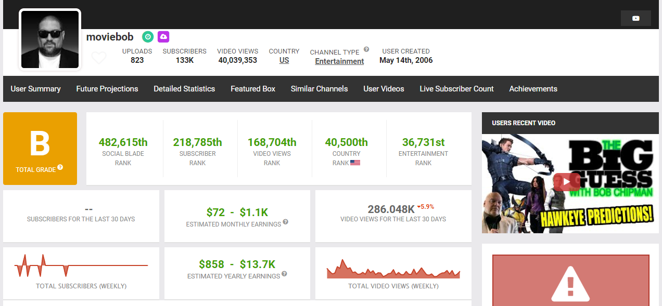Click the uploads count 823

coord(137,60)
